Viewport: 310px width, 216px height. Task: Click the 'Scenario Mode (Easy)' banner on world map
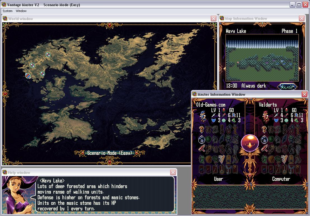109,153
